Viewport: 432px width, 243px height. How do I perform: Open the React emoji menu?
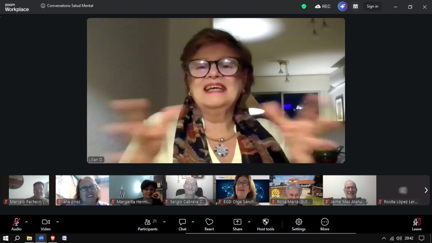(209, 224)
